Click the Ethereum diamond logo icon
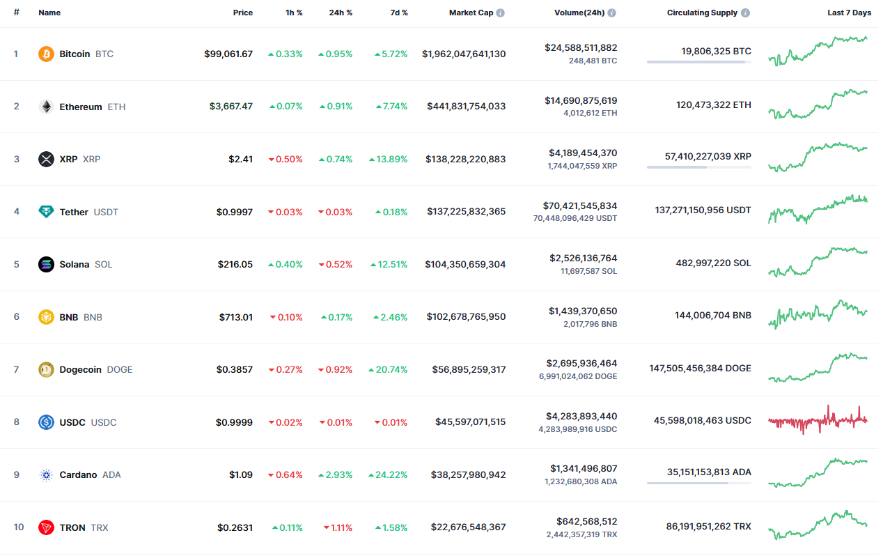This screenshot has height=556, width=883. 46,107
